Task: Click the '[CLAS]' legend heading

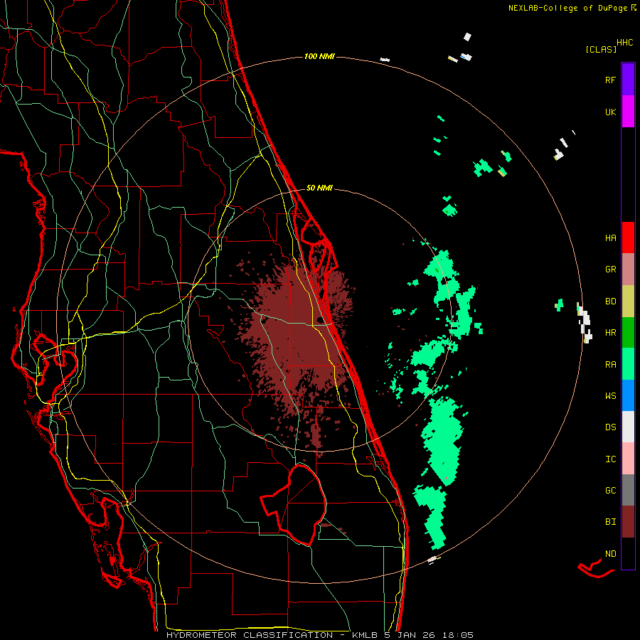Action: [601, 49]
